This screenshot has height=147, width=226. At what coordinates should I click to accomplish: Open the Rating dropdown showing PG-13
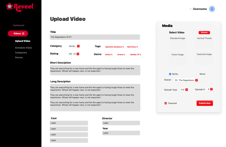pyautogui.click(x=73, y=54)
